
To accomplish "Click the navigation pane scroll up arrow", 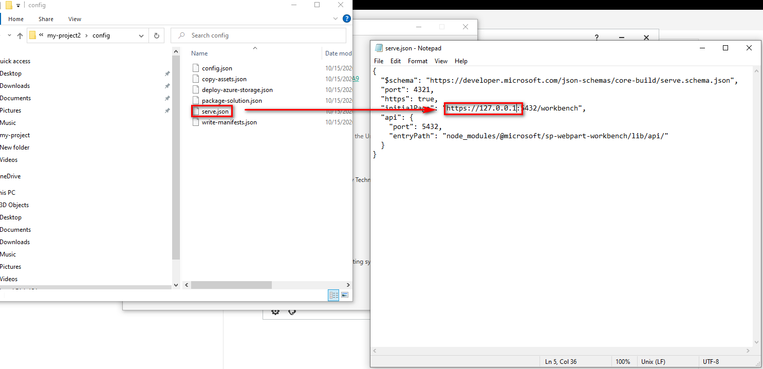I will (176, 51).
